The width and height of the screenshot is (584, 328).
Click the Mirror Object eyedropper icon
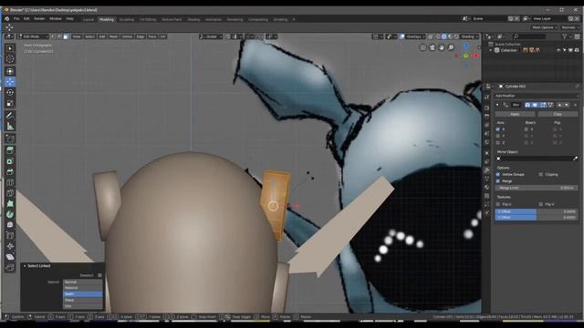pyautogui.click(x=575, y=159)
